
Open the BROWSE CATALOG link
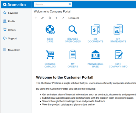[x=50, y=65]
